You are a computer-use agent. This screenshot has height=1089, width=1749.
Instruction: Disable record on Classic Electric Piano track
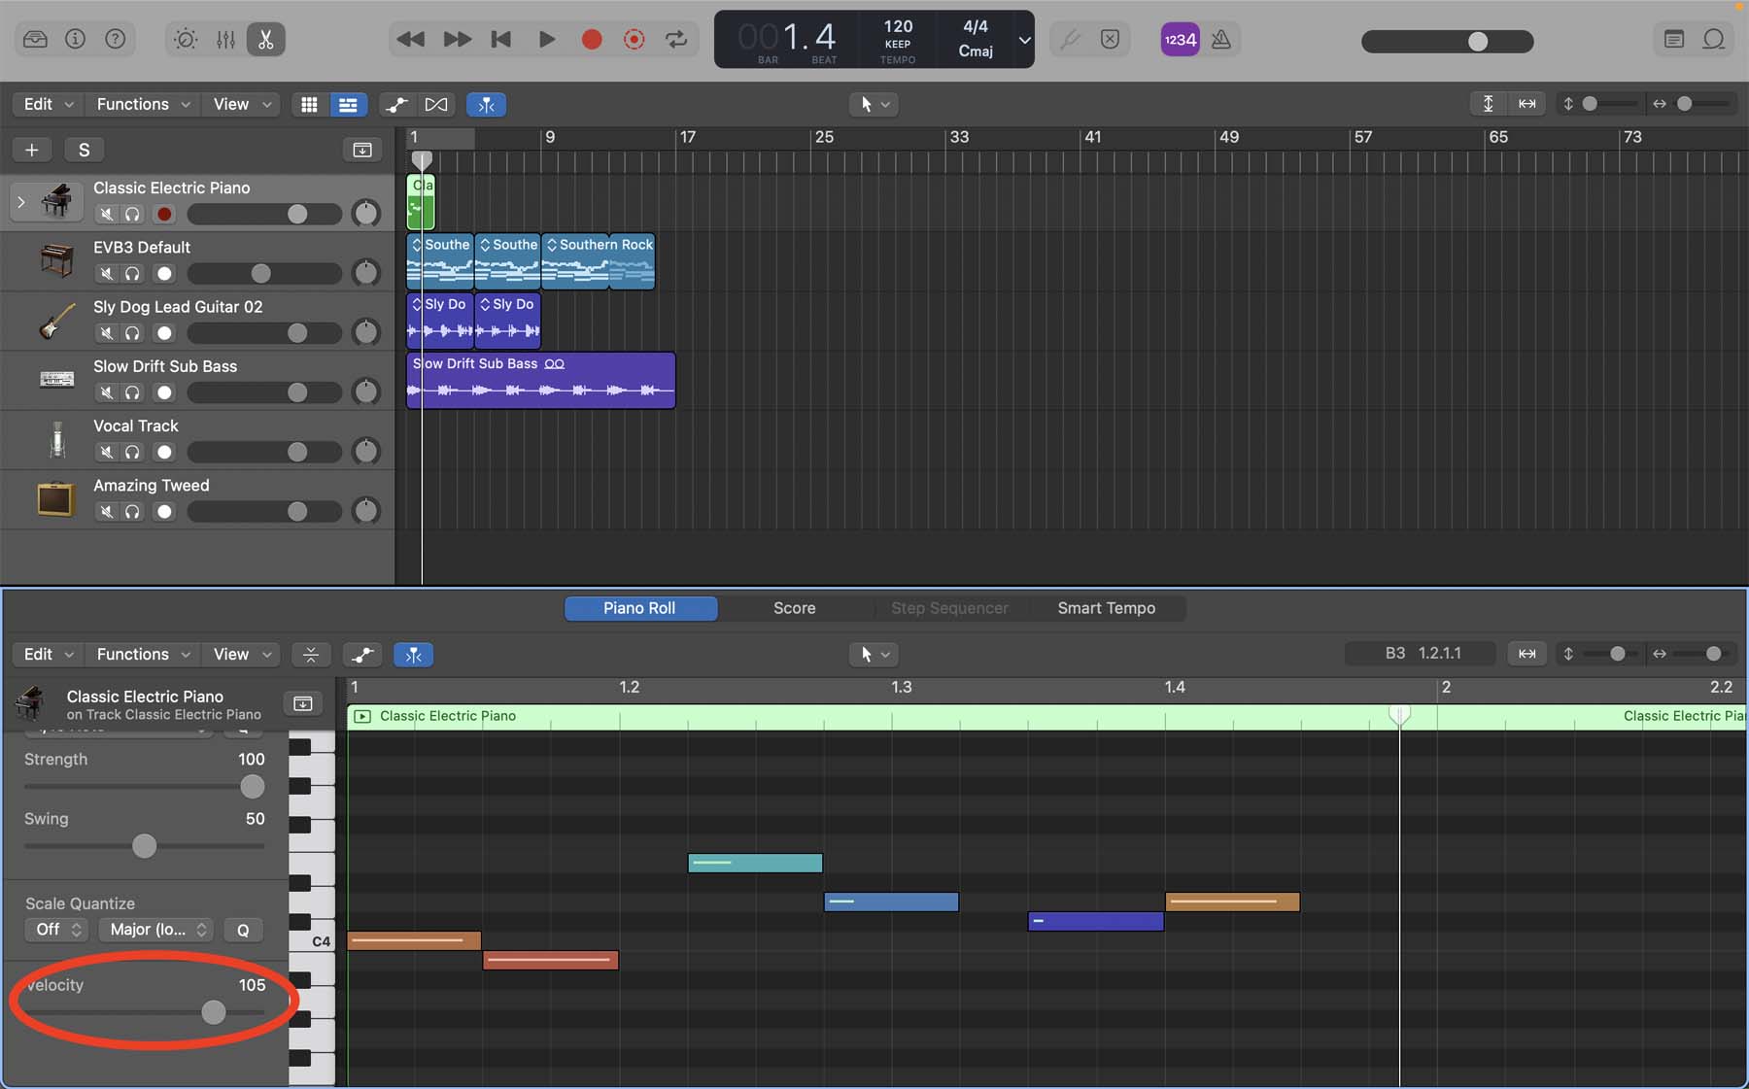(x=164, y=215)
